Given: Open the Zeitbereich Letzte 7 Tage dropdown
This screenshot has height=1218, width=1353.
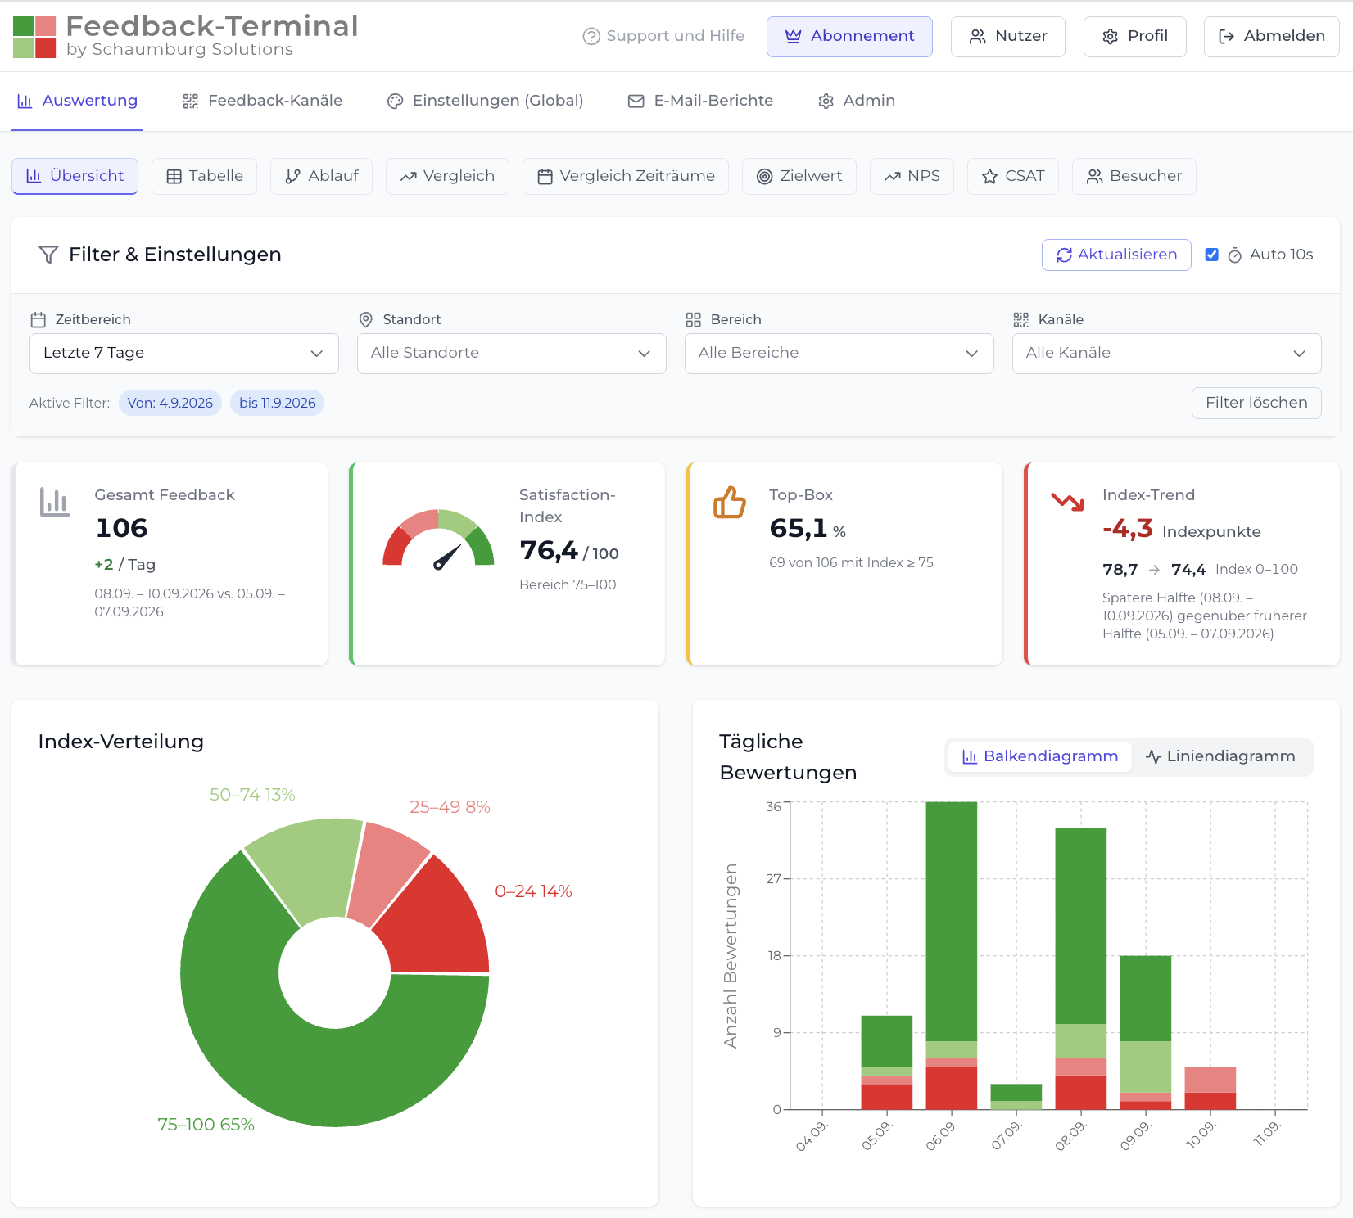Looking at the screenshot, I should 184,354.
